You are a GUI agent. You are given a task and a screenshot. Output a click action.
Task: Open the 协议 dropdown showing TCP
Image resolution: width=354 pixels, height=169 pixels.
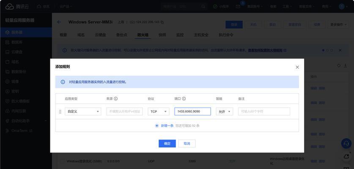tap(159, 112)
